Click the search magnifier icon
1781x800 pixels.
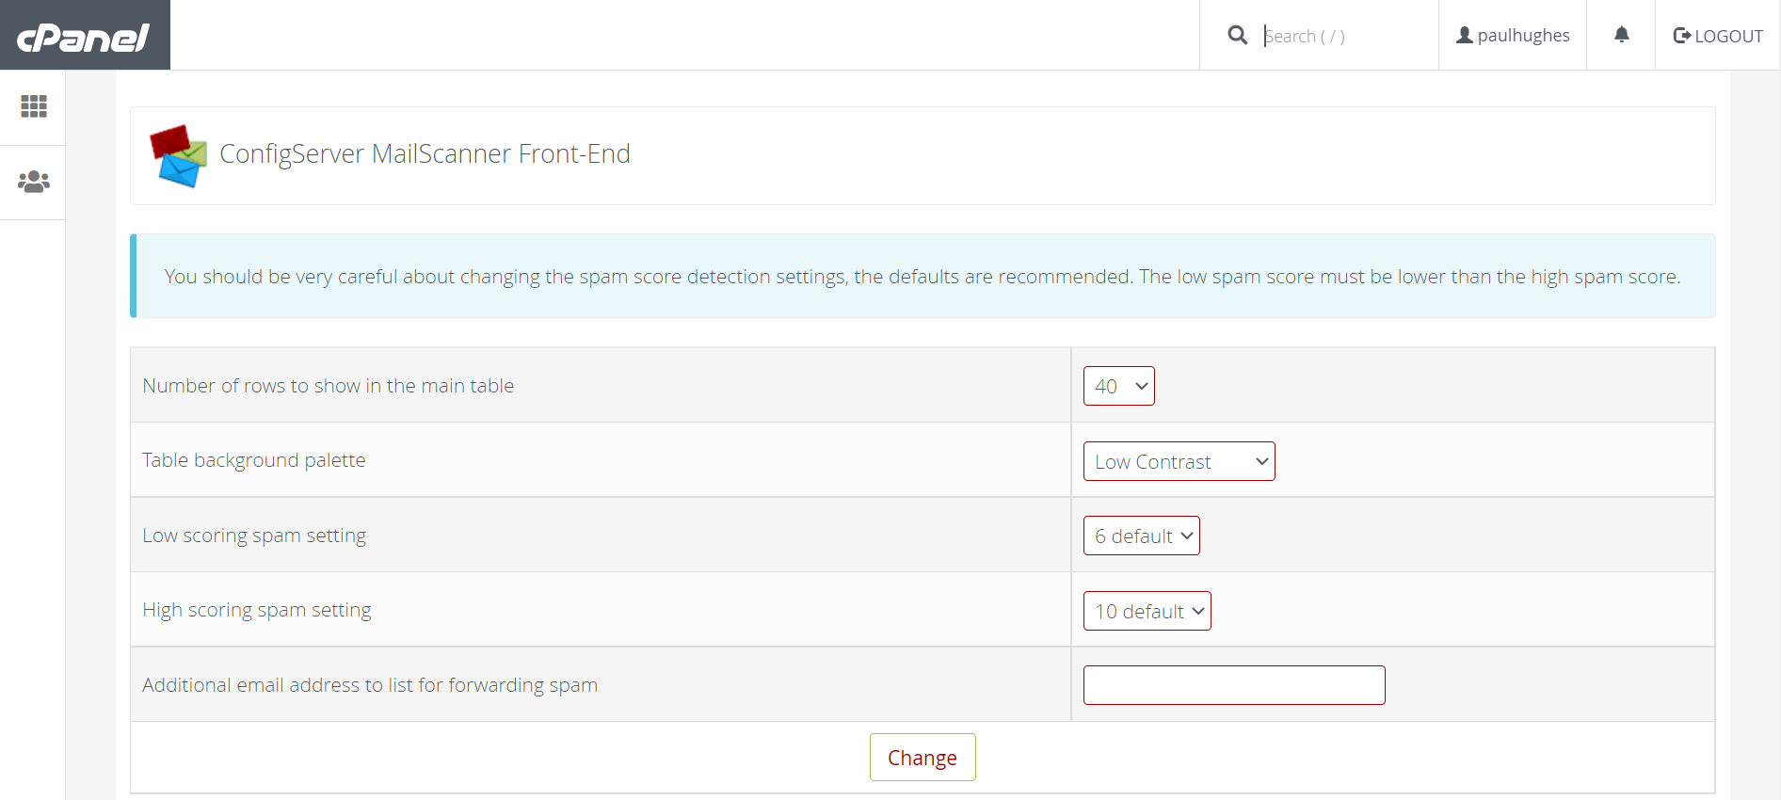[x=1237, y=35]
